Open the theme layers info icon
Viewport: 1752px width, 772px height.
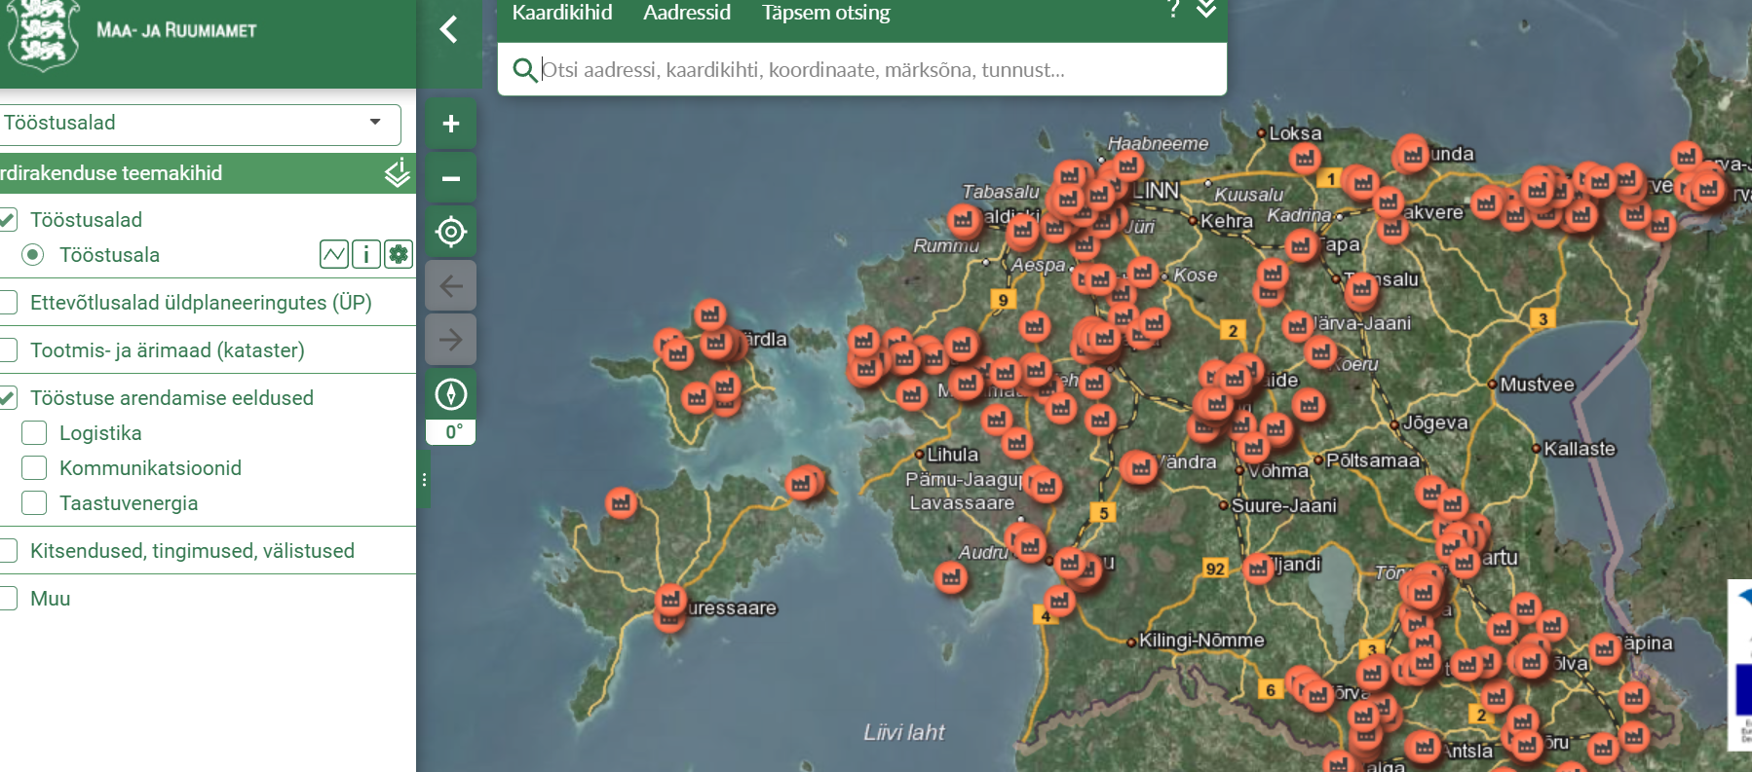[x=397, y=173]
